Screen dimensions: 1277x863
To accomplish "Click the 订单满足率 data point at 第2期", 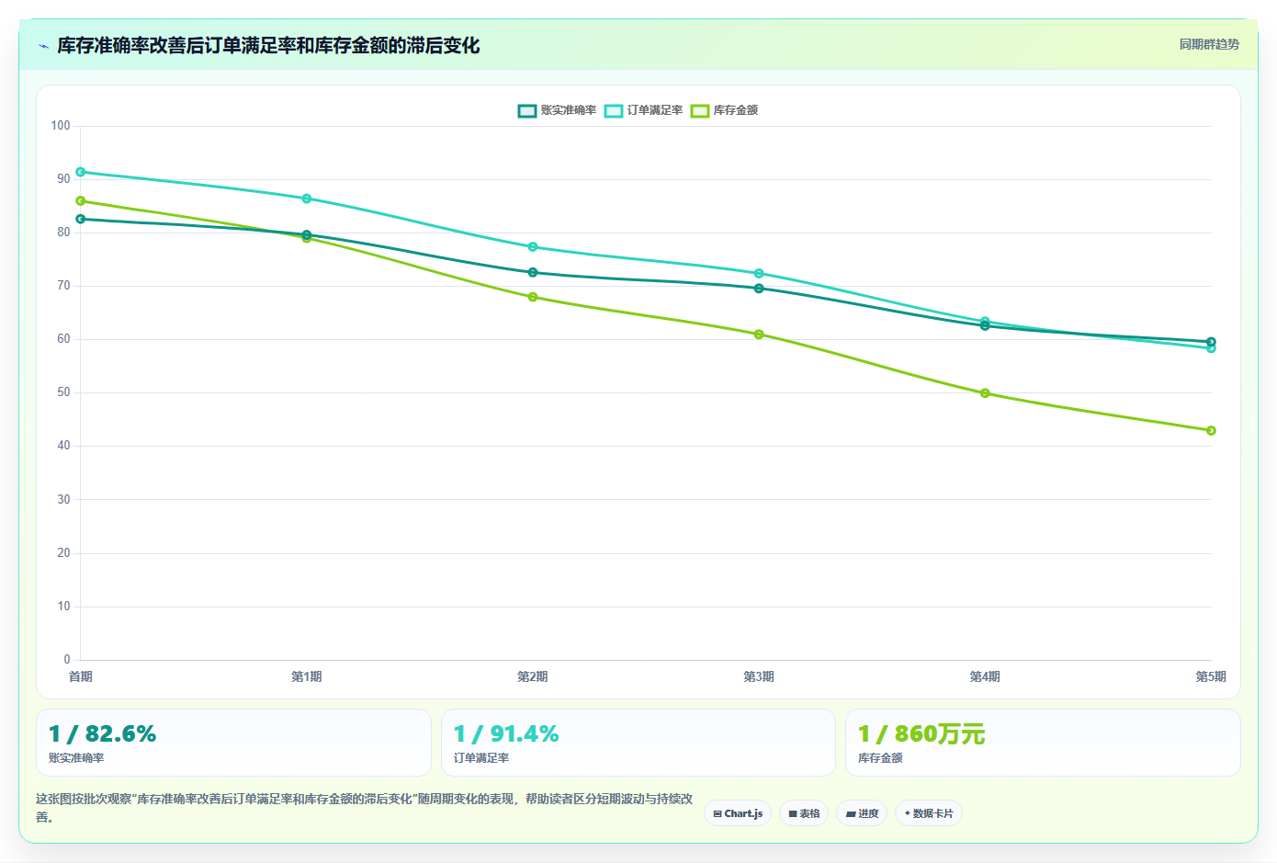I will pyautogui.click(x=533, y=247).
